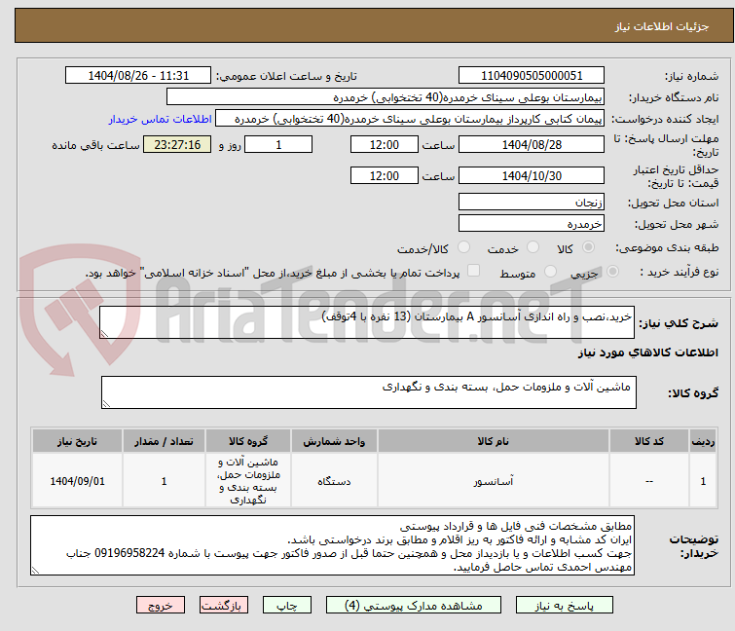Click the 1404/09/01 need date cell
This screenshot has height=631, width=735.
tap(77, 481)
